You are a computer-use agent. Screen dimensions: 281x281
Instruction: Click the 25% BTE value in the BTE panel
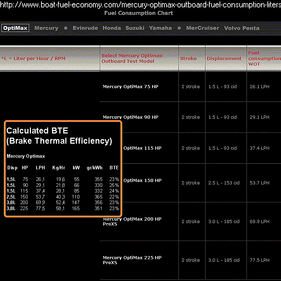[114, 185]
